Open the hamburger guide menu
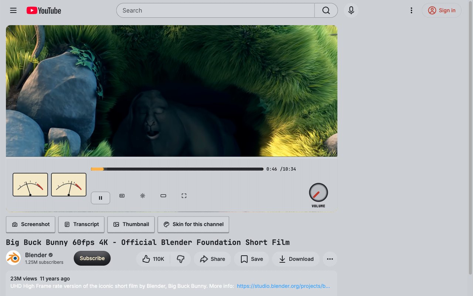The image size is (473, 296). coord(13,10)
